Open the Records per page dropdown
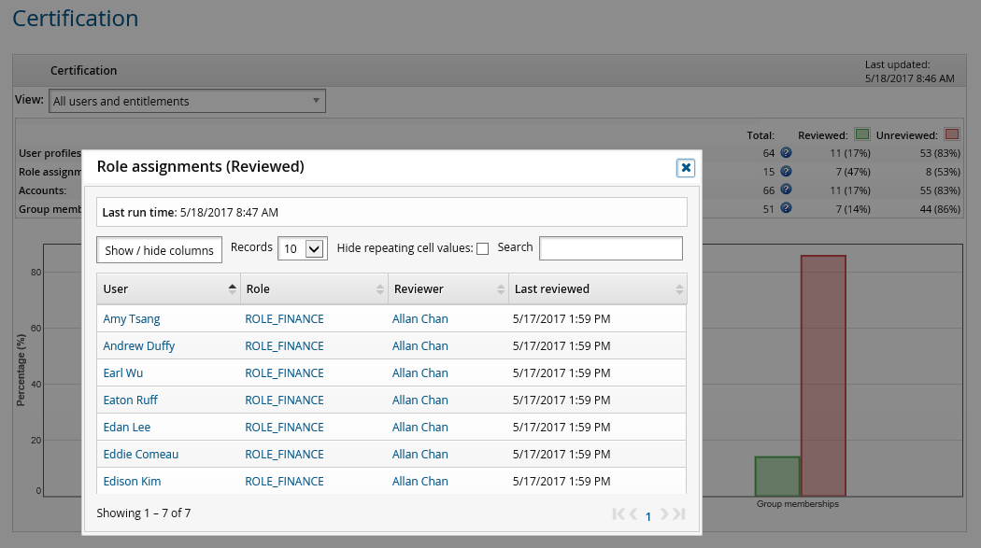This screenshot has width=981, height=548. [x=302, y=248]
